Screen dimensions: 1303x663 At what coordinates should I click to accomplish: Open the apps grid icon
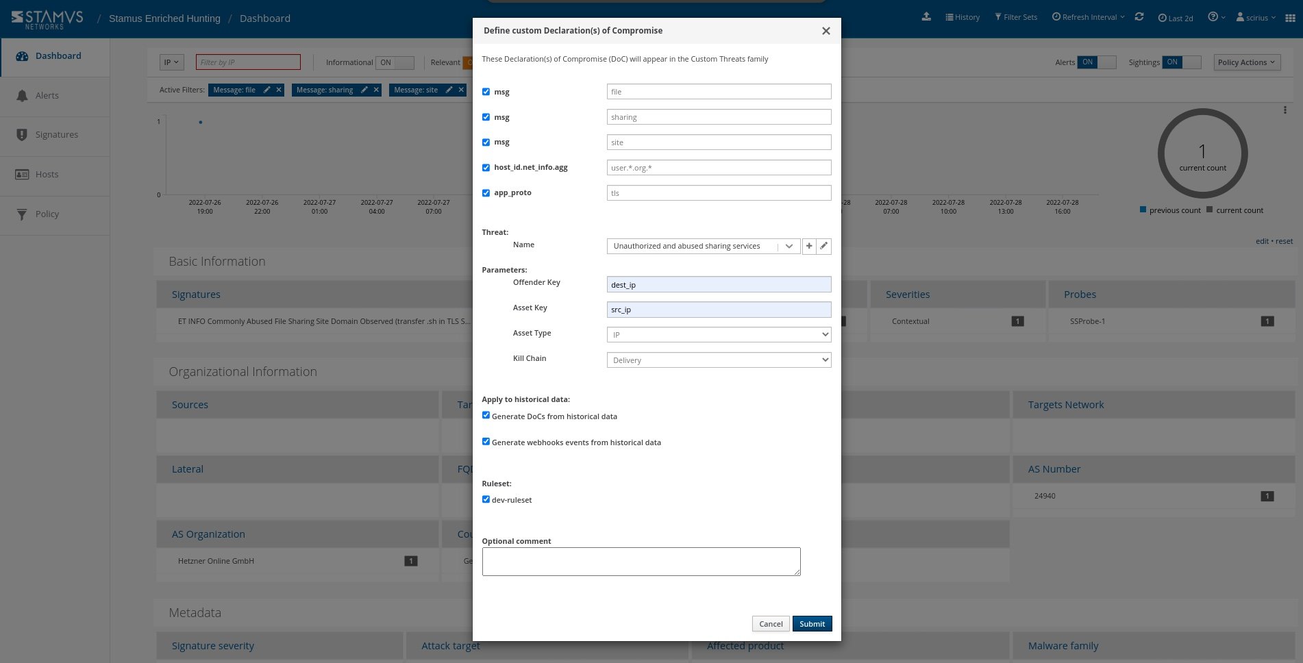[x=1290, y=18]
